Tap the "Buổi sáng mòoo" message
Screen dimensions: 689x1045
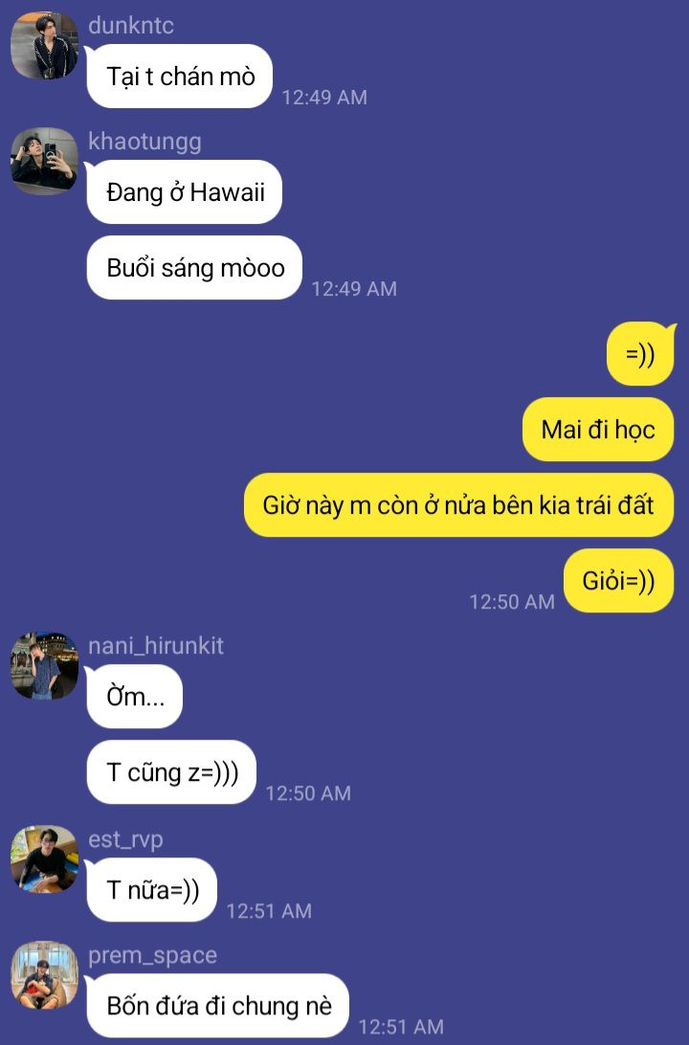point(194,267)
